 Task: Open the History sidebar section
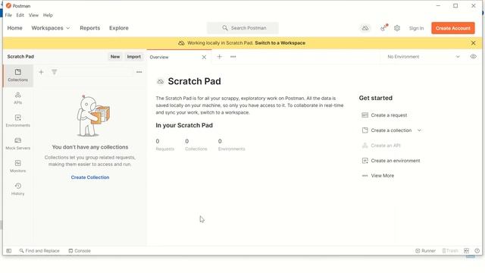18,189
